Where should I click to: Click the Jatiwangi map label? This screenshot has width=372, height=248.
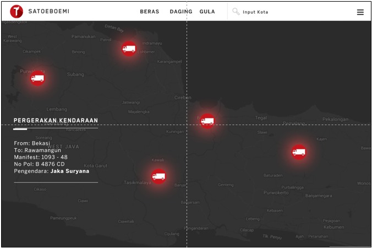(x=131, y=103)
